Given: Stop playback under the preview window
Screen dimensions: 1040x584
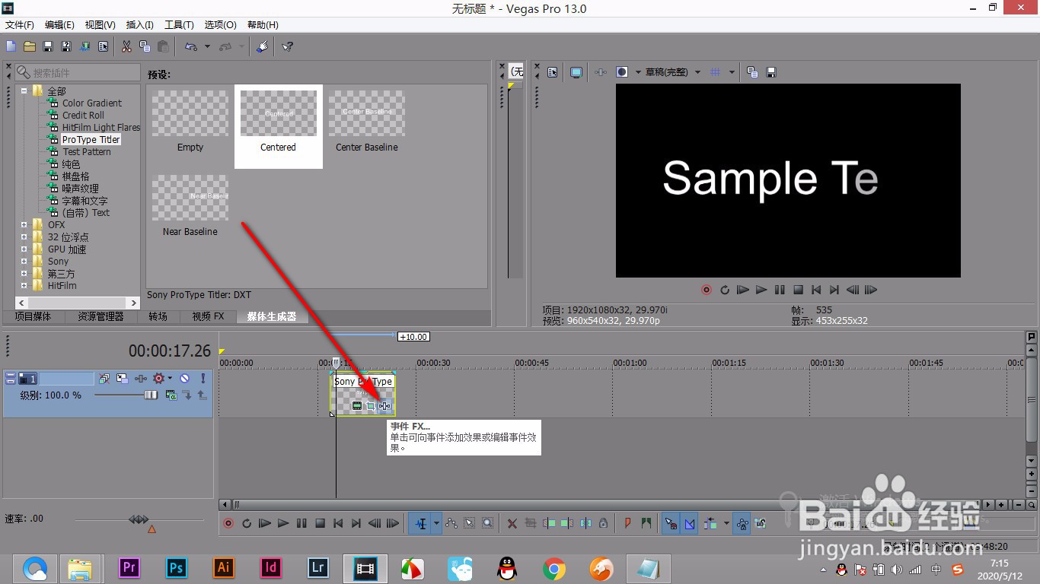Looking at the screenshot, I should (798, 290).
